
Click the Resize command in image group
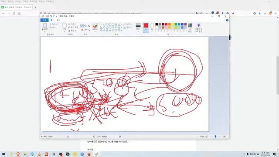pyautogui.click(x=73, y=27)
